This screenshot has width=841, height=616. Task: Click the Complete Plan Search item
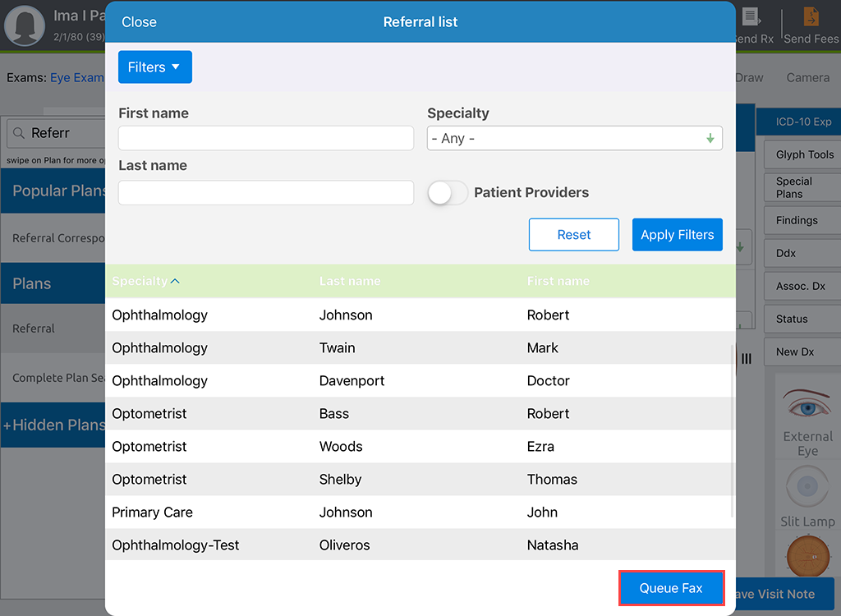tap(53, 378)
